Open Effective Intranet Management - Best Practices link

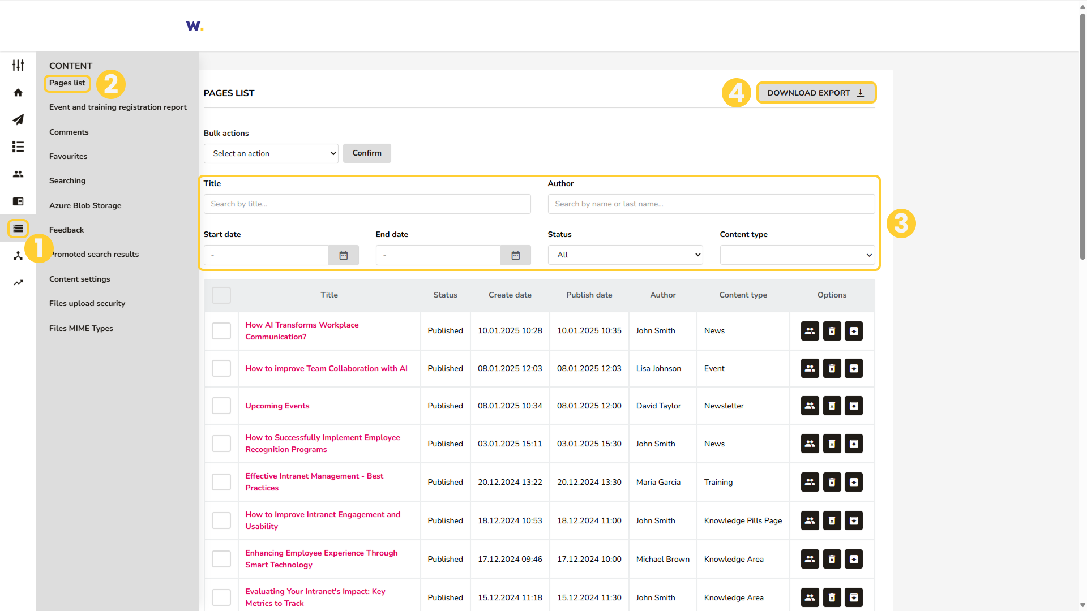(x=314, y=482)
